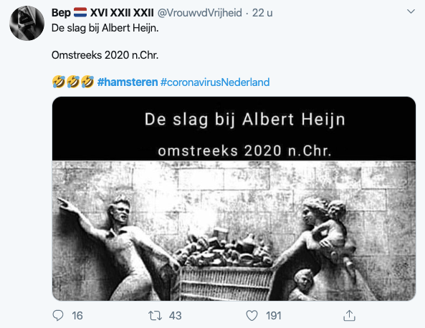The height and width of the screenshot is (328, 425).
Task: Like the tweet with heart icon
Action: [x=252, y=316]
